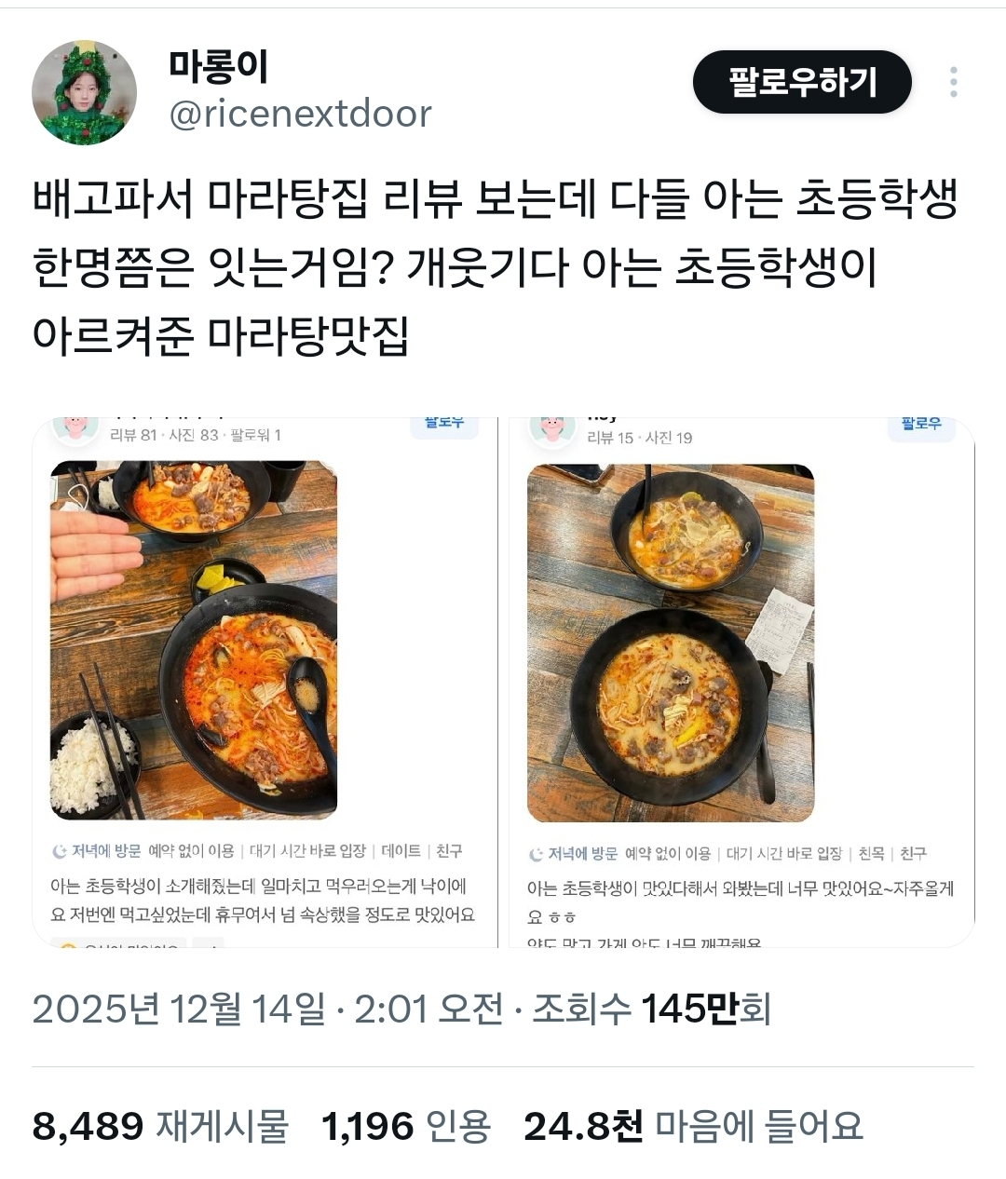Open the three-dot more options menu
Screen dimensions: 1006x1179
(x=953, y=82)
